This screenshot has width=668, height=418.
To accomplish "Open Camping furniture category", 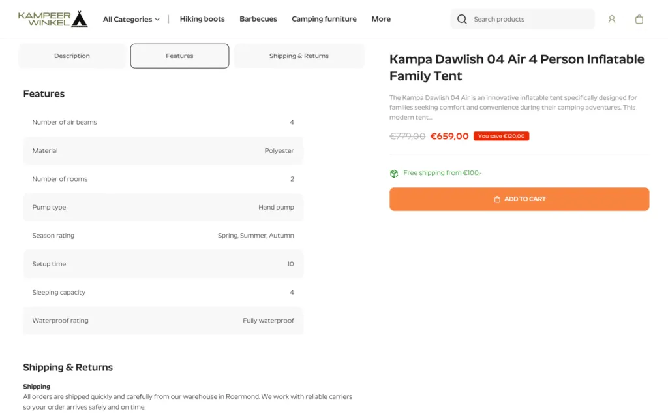I will tap(324, 19).
